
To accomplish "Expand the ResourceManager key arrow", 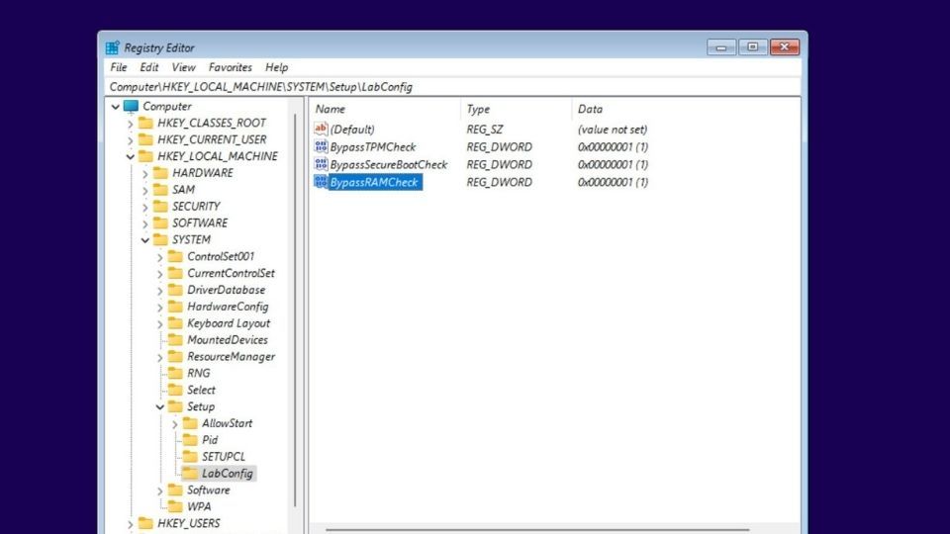I will [x=160, y=357].
